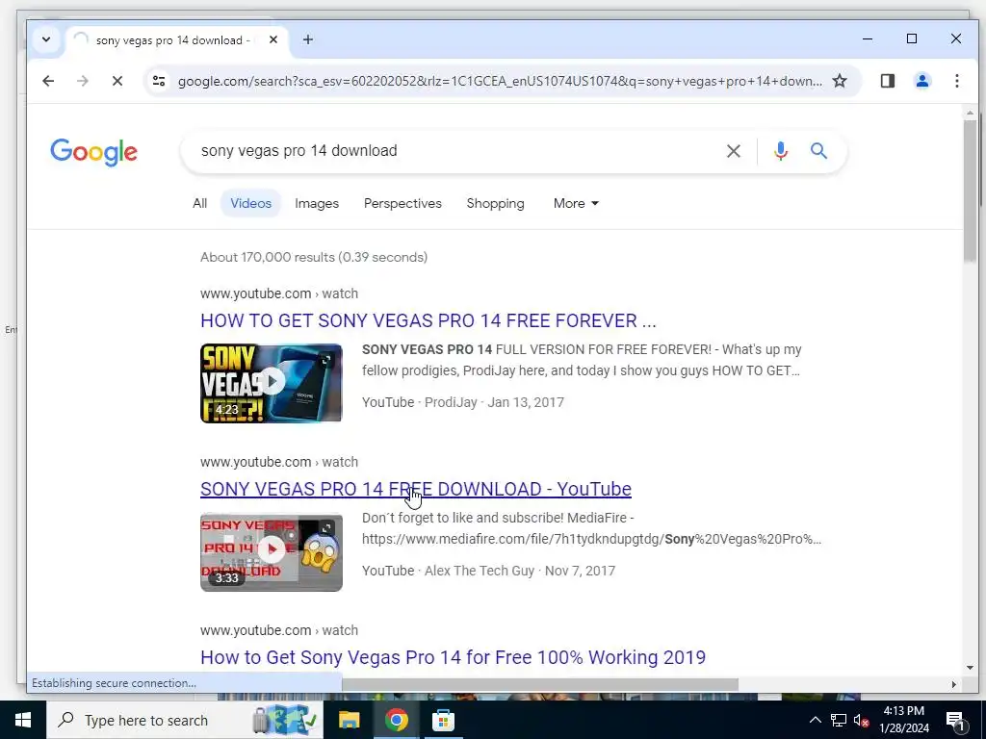Click the address bar URL

[x=500, y=81]
